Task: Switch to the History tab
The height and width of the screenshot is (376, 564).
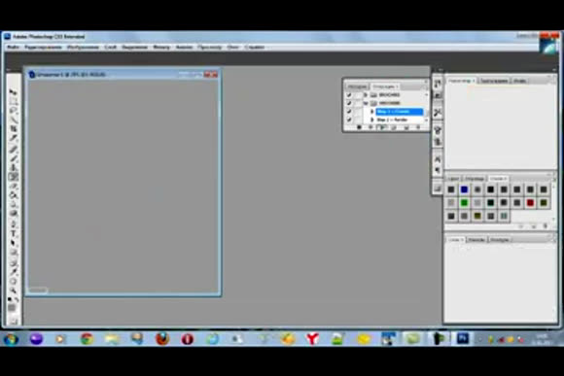Action: point(357,87)
